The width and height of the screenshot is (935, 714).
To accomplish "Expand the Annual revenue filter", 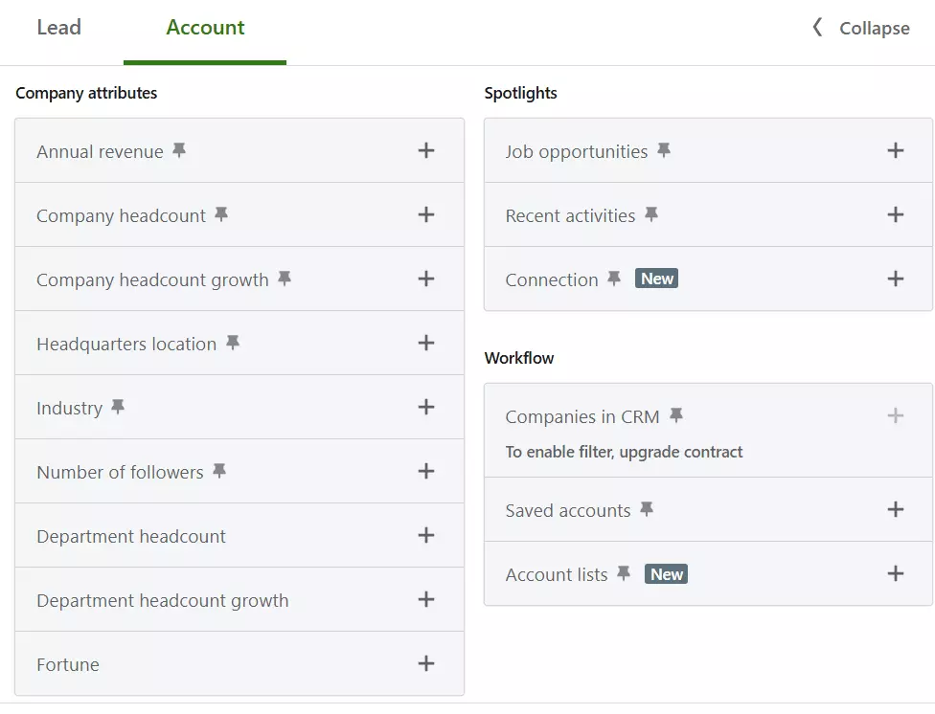I will coord(426,150).
